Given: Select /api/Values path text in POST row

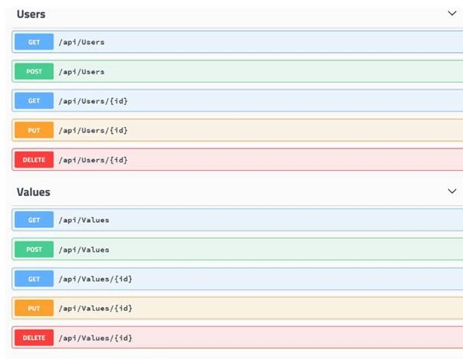Looking at the screenshot, I should [x=84, y=250].
